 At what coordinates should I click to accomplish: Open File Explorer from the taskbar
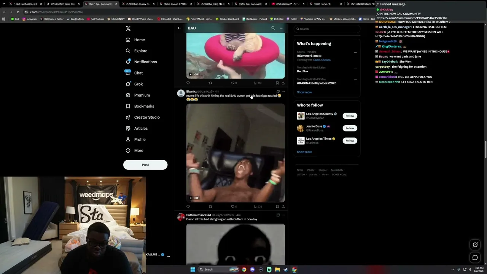[x=277, y=269]
